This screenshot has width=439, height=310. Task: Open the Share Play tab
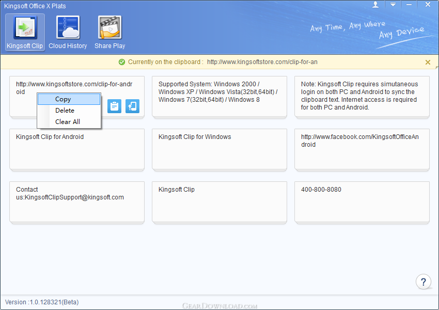109,32
